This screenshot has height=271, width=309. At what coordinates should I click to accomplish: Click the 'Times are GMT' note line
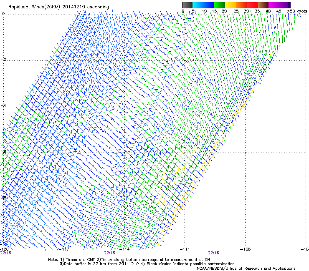pyautogui.click(x=129, y=260)
